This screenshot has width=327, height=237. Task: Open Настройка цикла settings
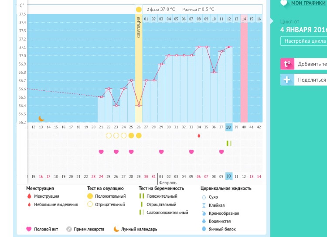(x=304, y=41)
